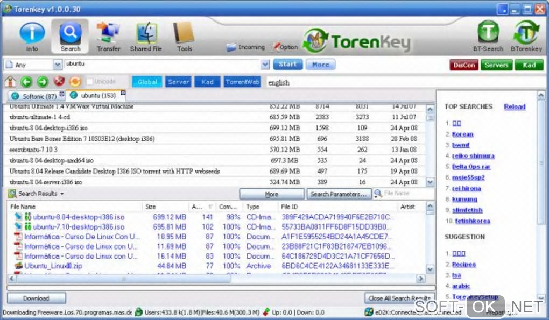Click the More button beside Start

pos(320,65)
